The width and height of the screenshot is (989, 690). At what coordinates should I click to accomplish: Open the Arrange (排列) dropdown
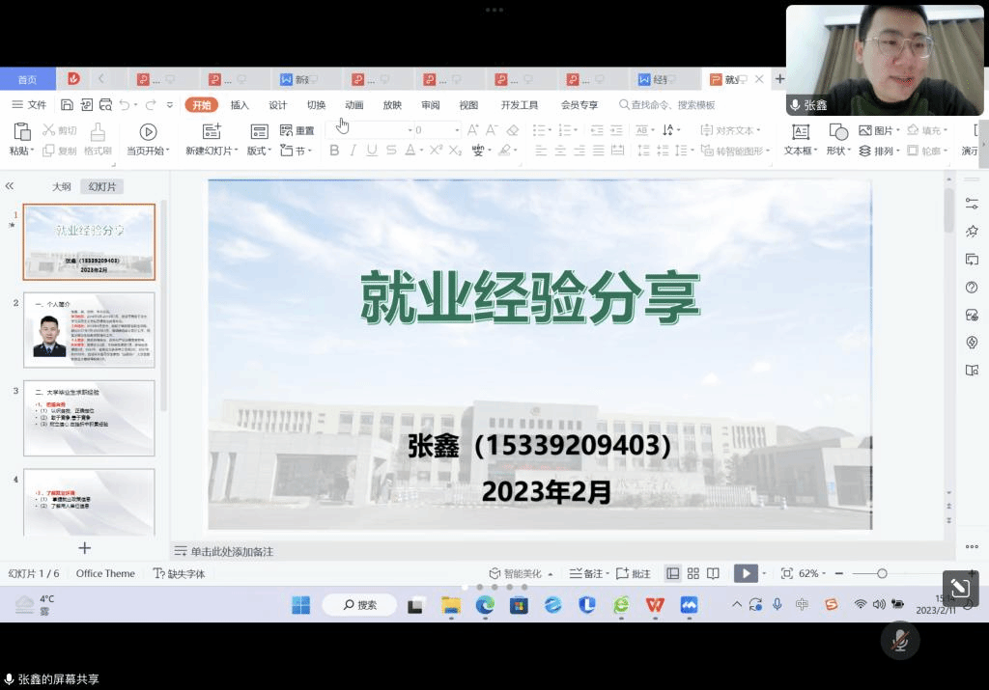877,151
